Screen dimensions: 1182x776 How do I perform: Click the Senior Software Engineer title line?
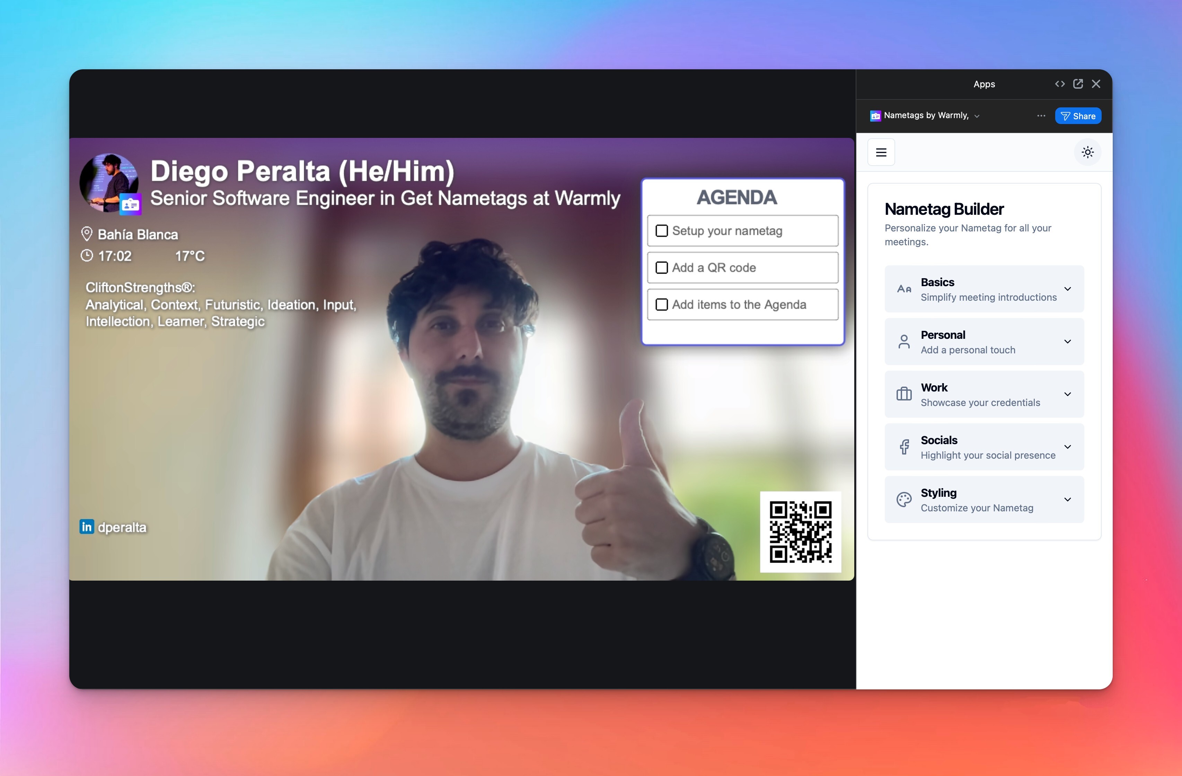tap(385, 198)
